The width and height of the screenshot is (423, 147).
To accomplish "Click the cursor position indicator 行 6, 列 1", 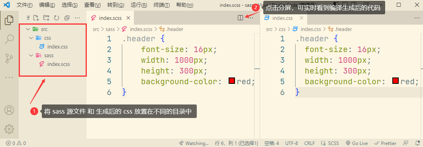I will [x=237, y=143].
